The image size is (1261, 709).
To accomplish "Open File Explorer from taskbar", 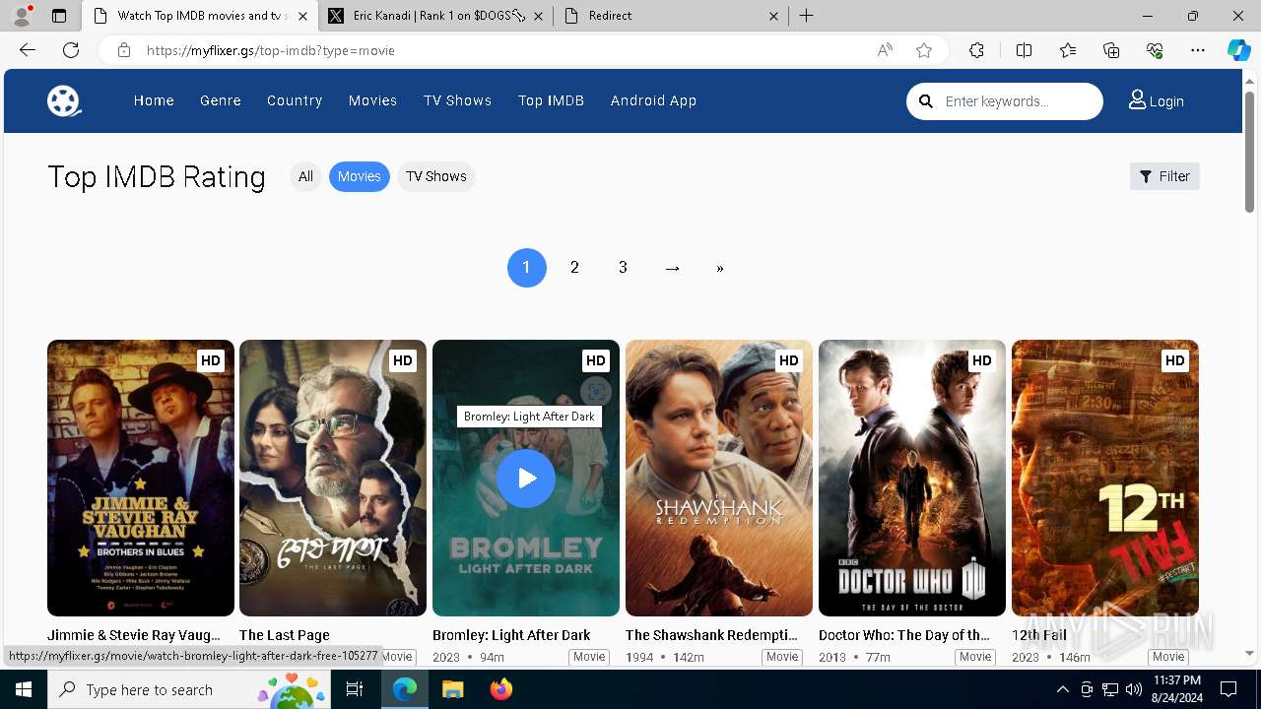I will pos(452,689).
